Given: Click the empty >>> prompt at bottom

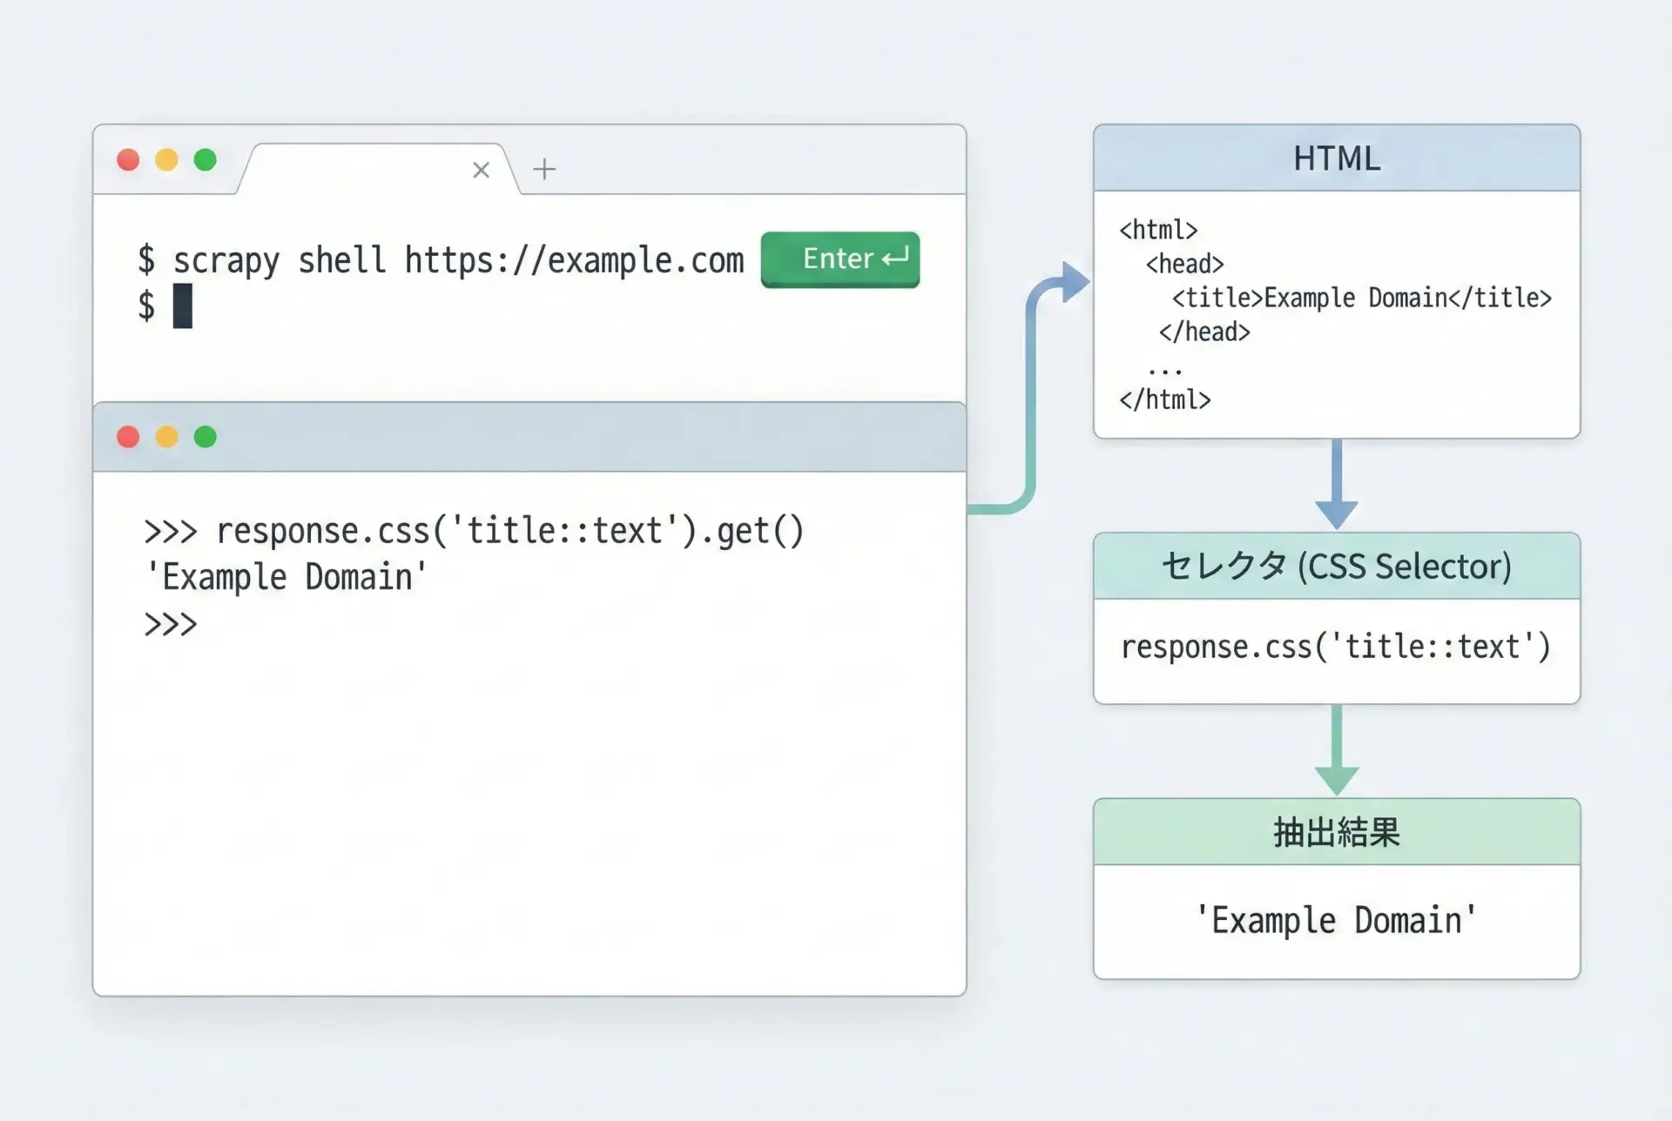Looking at the screenshot, I should pyautogui.click(x=171, y=625).
